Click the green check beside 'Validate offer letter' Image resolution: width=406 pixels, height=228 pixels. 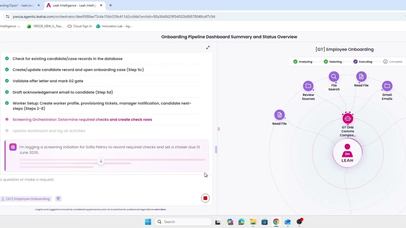click(7, 81)
